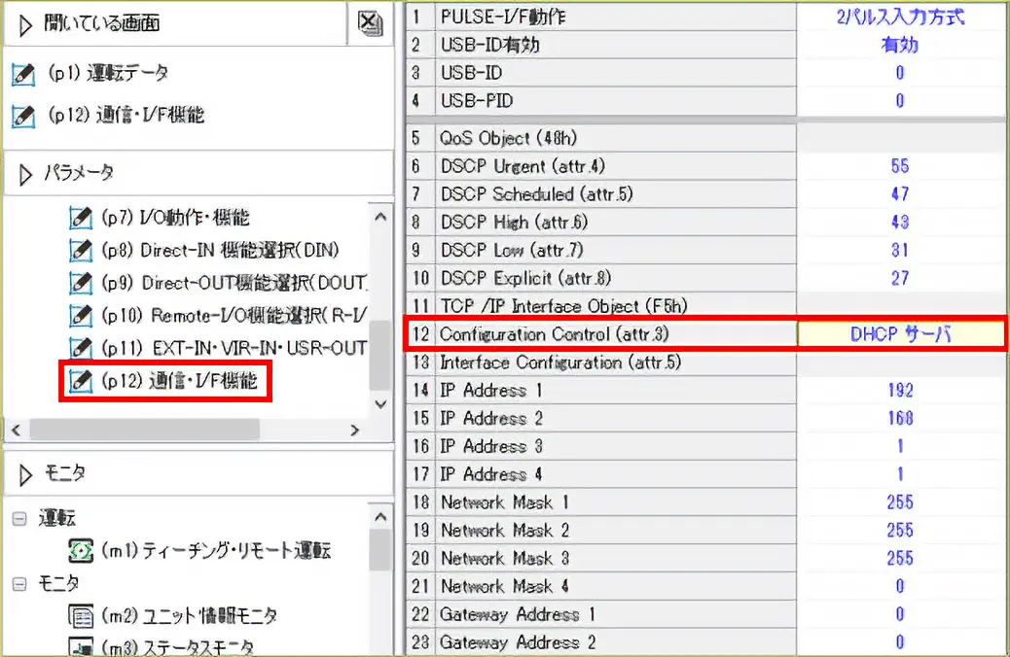The image size is (1010, 657).
Task: Select the Network Mask 4 value cell
Action: click(900, 586)
